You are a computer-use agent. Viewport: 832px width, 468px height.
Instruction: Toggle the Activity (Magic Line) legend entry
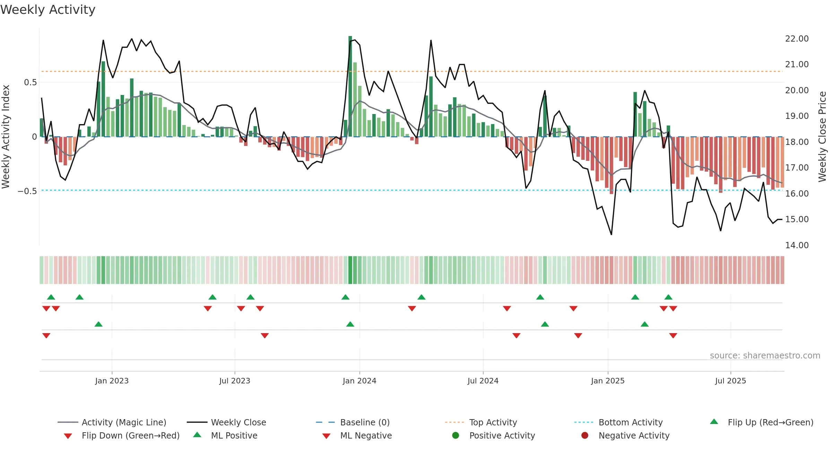[112, 422]
